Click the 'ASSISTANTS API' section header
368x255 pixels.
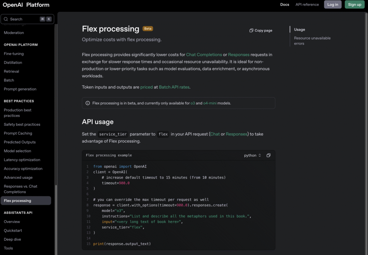18,213
